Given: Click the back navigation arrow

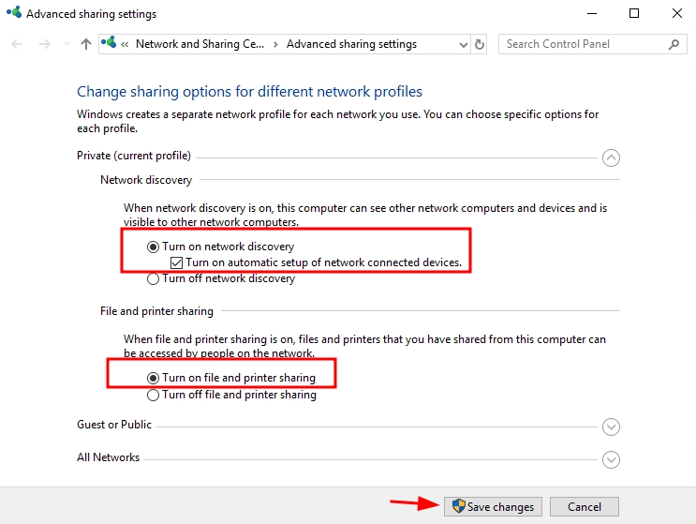Looking at the screenshot, I should point(18,44).
